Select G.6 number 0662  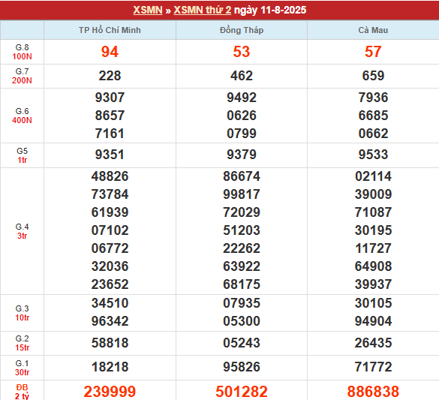373,134
